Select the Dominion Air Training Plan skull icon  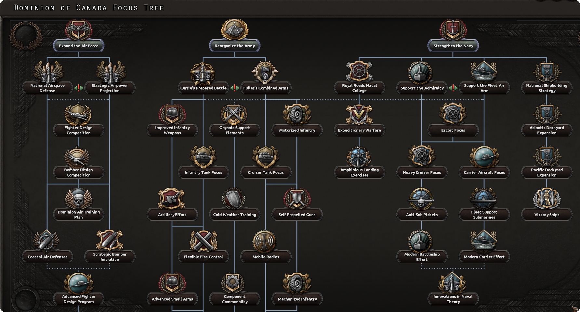(78, 199)
